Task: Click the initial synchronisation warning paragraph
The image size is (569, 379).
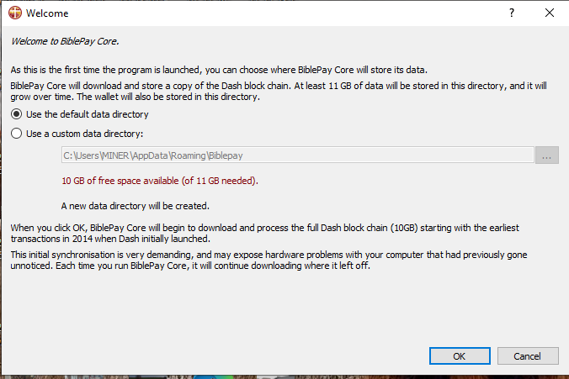Action: tap(269, 261)
